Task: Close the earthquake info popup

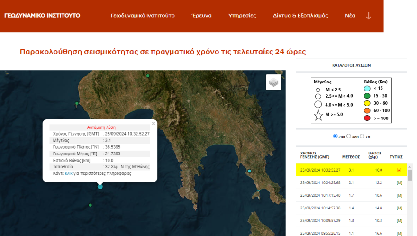Action: [154, 124]
